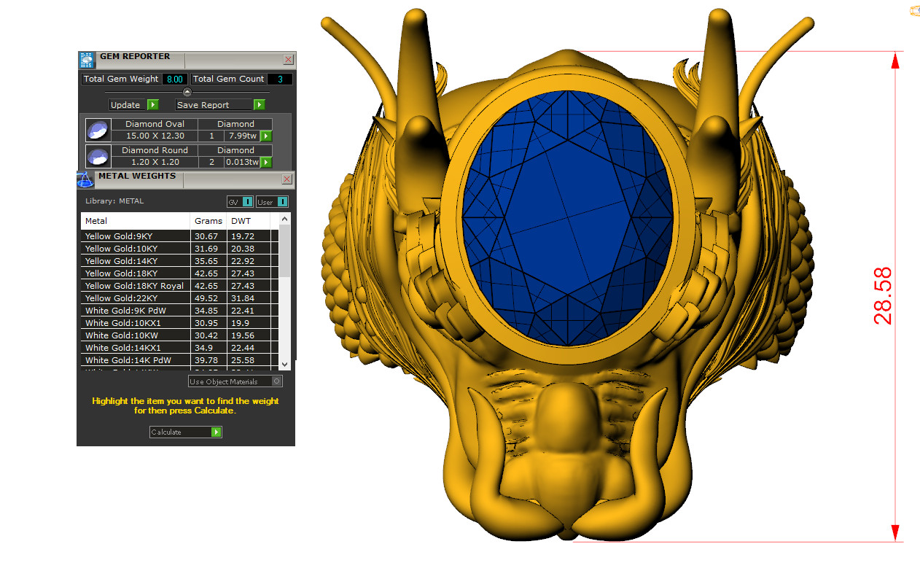The height and width of the screenshot is (579, 920).
Task: Click the Gem Reporter panel icon
Action: pyautogui.click(x=87, y=60)
